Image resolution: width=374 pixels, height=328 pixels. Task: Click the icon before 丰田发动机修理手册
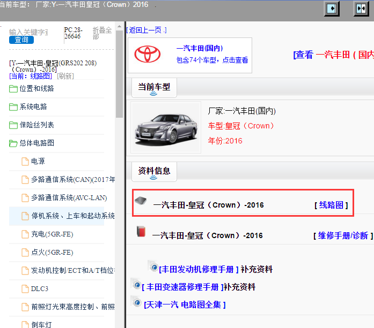(x=153, y=266)
